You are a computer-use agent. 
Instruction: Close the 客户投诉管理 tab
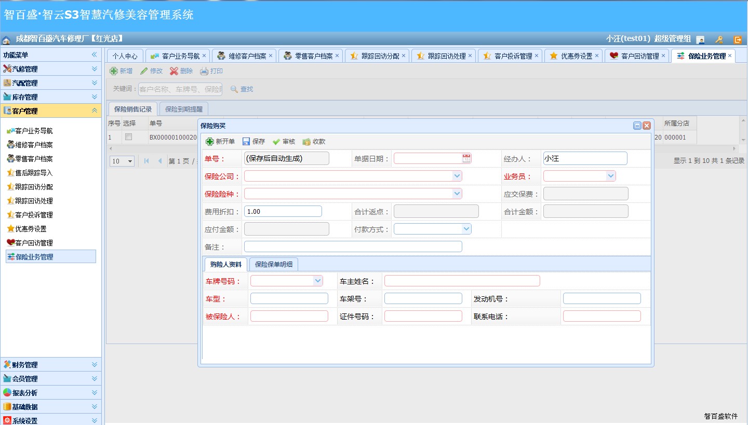pos(537,56)
